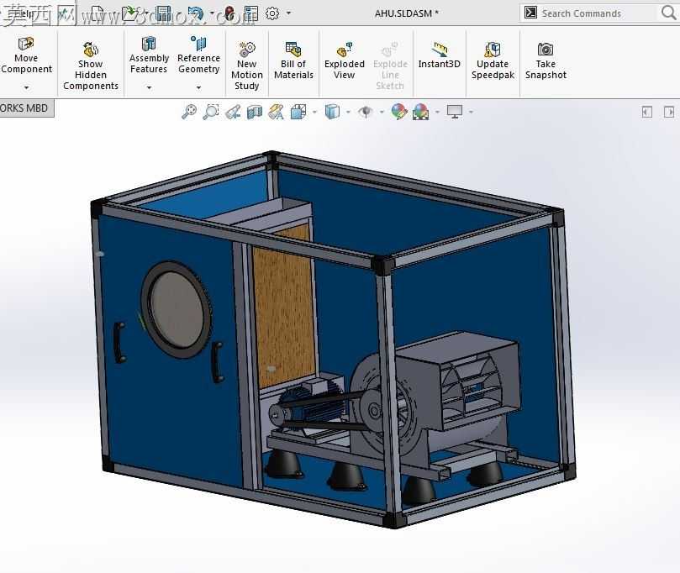Click the Rebuild traffic light icon
680x573 pixels.
pyautogui.click(x=229, y=13)
